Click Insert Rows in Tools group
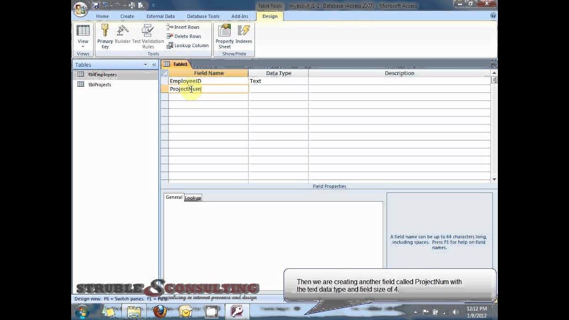This screenshot has width=569, height=320. pos(183,27)
